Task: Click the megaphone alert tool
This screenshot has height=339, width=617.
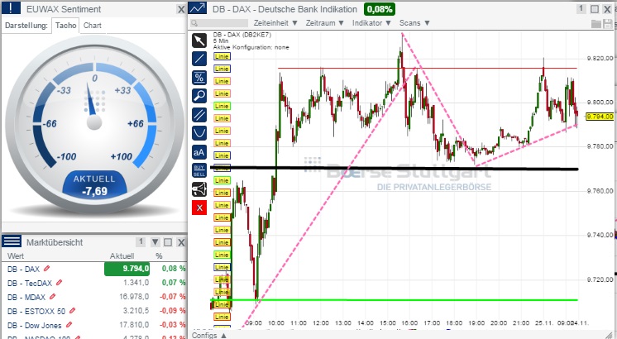Action: click(199, 189)
